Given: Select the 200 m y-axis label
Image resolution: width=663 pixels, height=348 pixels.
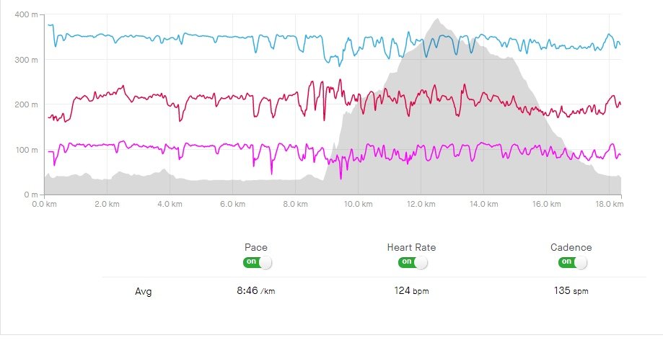Looking at the screenshot, I should coord(27,105).
